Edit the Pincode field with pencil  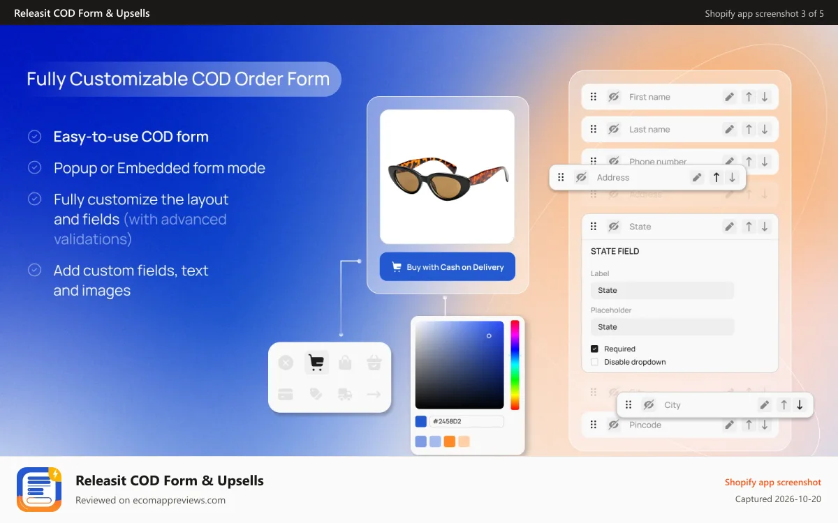(730, 424)
